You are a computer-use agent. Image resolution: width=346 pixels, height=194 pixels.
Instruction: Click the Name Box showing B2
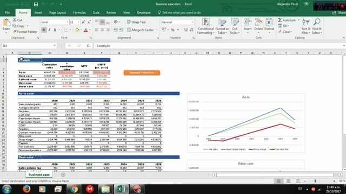[29, 46]
